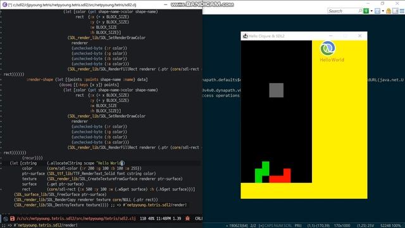Click the red bug icon in the modeline

[187, 218]
